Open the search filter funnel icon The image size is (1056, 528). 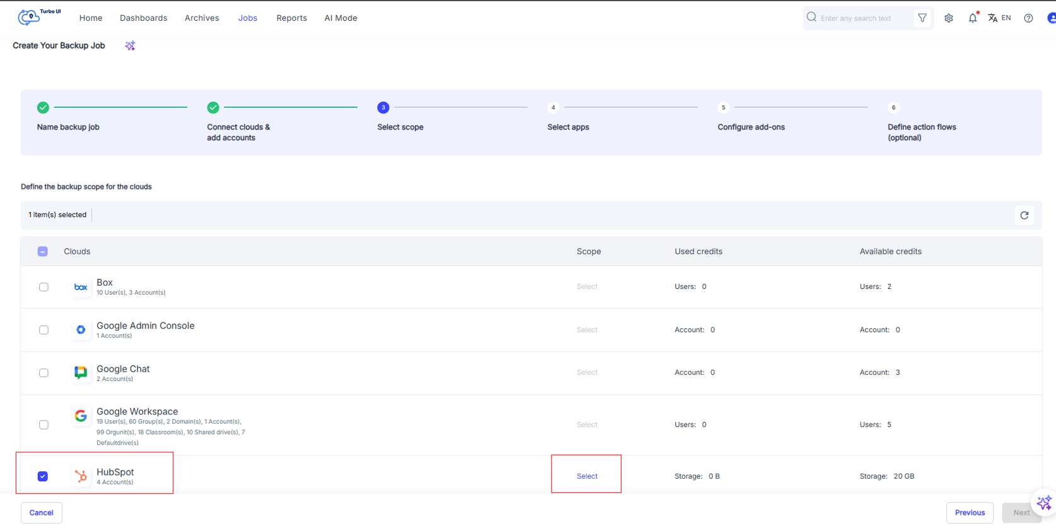click(922, 18)
